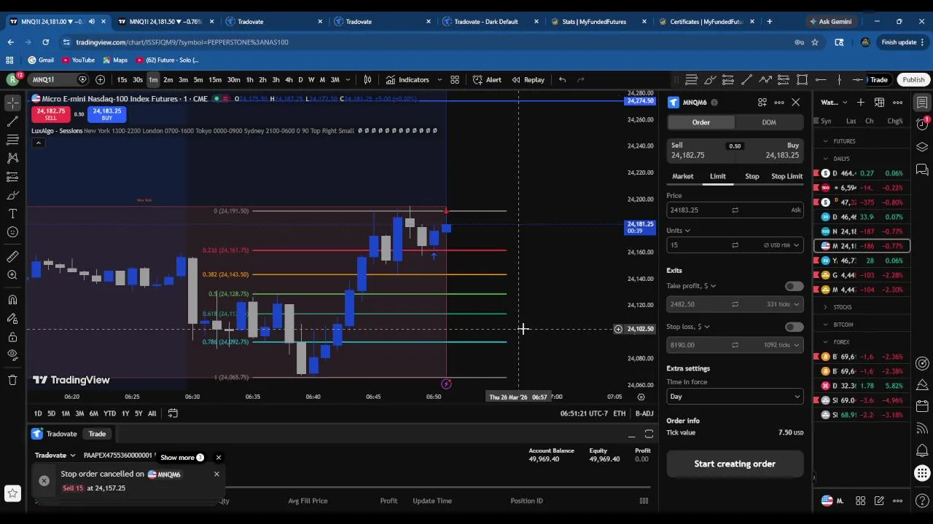Click the Price input field
Viewport: 933px width, 524px height.
coord(735,210)
